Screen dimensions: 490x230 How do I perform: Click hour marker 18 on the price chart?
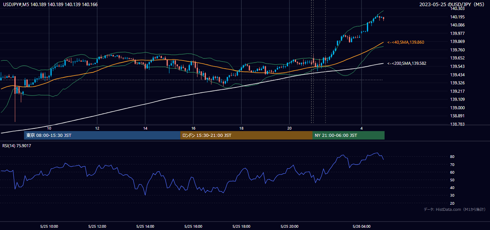[242, 128]
